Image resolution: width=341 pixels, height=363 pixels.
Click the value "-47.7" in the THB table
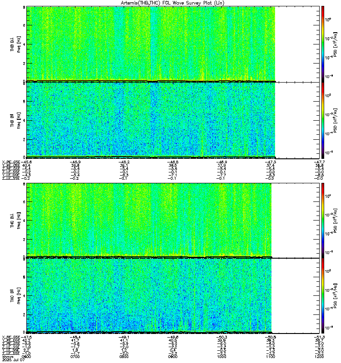point(320,162)
